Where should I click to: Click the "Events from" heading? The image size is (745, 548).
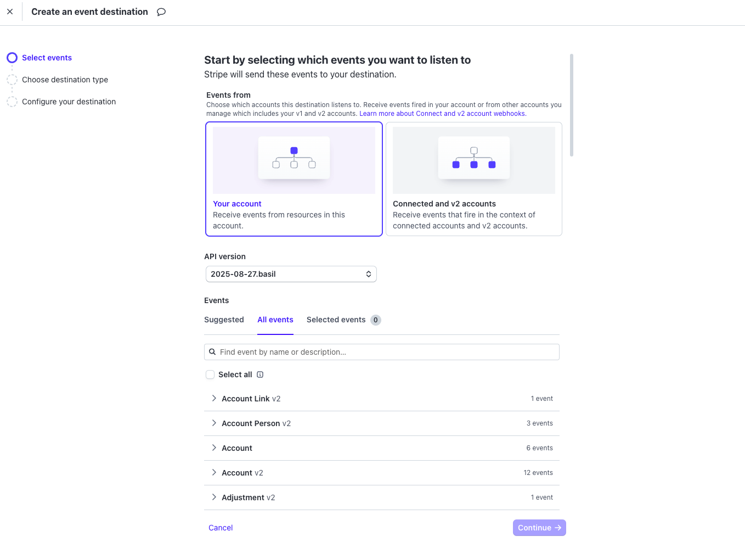[x=228, y=95]
